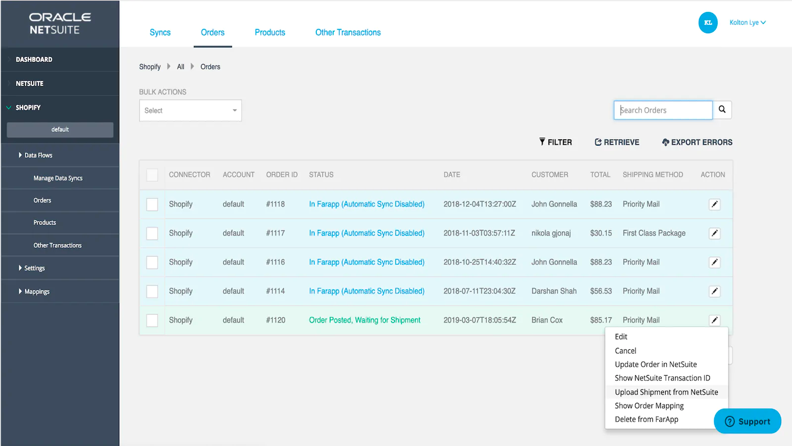The image size is (792, 446).
Task: Click the KL user avatar
Action: pos(708,23)
